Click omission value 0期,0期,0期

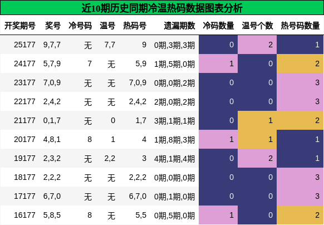(174, 178)
